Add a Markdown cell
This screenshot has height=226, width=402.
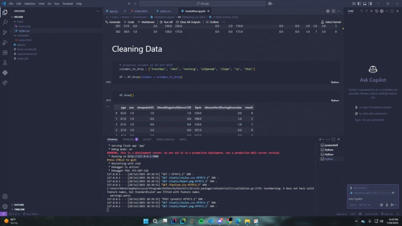pyautogui.click(x=146, y=22)
